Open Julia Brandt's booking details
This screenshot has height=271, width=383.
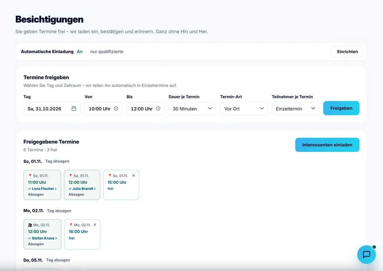[82, 188]
